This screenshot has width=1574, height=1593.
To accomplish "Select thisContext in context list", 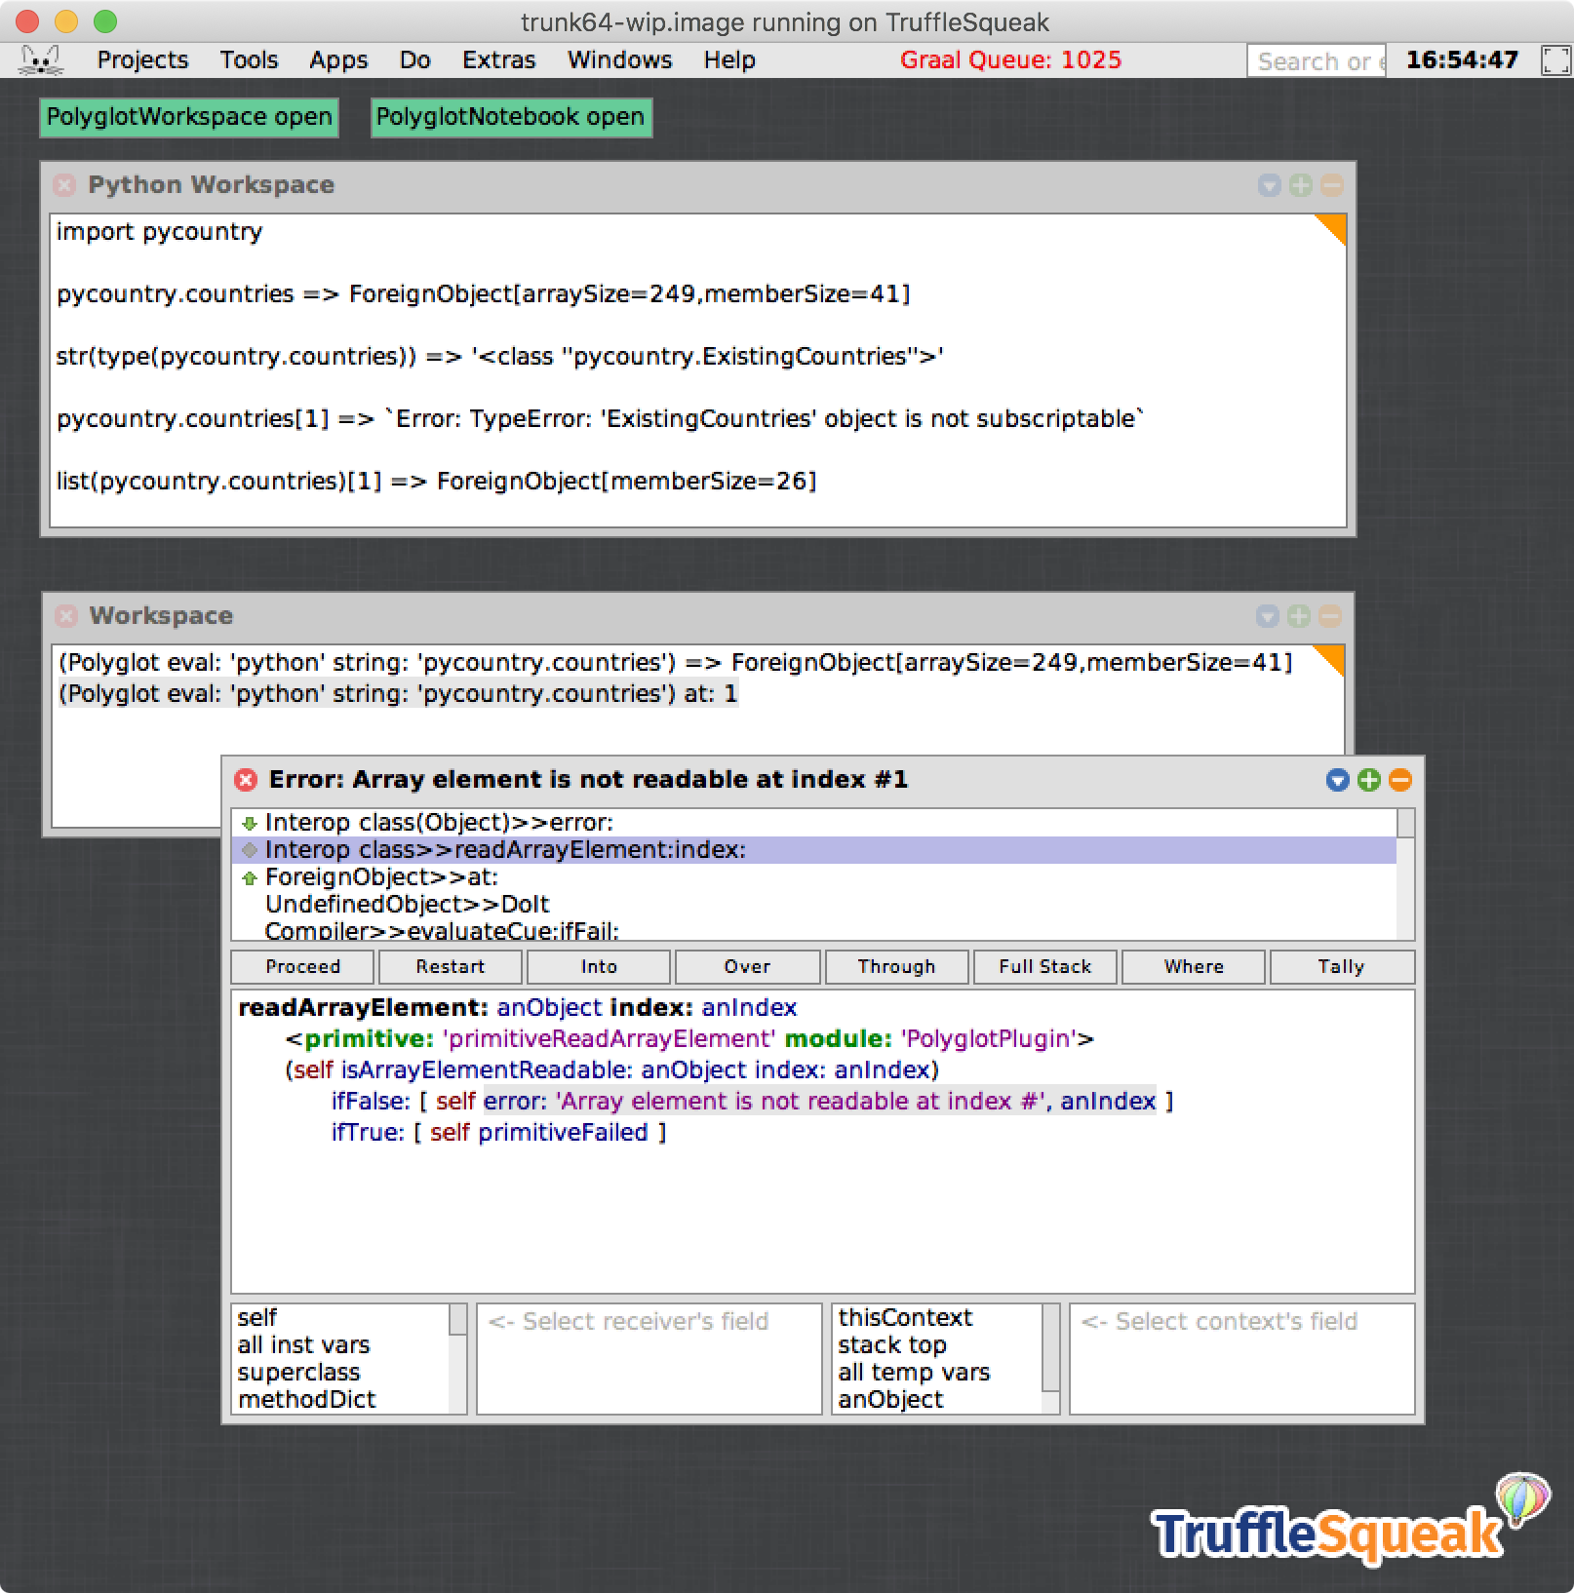I will point(938,1318).
